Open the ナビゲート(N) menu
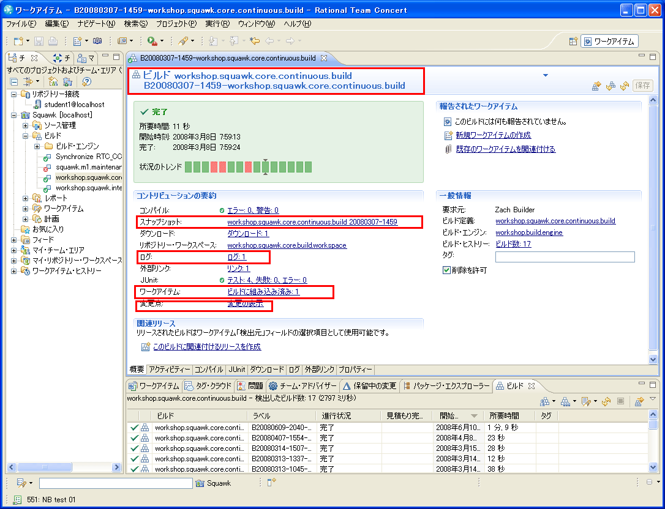Screen dimensions: 665x509 96,24
